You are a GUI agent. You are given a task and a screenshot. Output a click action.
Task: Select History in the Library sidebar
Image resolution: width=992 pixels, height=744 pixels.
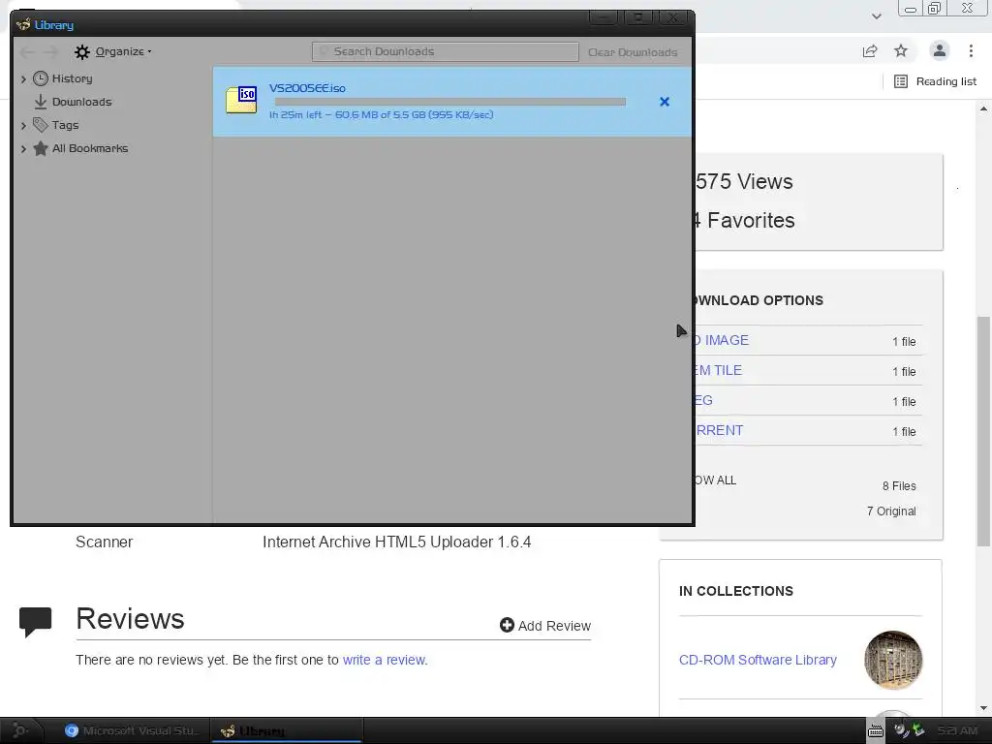pos(72,78)
